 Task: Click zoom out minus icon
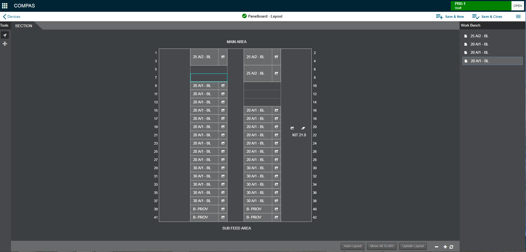[437, 247]
